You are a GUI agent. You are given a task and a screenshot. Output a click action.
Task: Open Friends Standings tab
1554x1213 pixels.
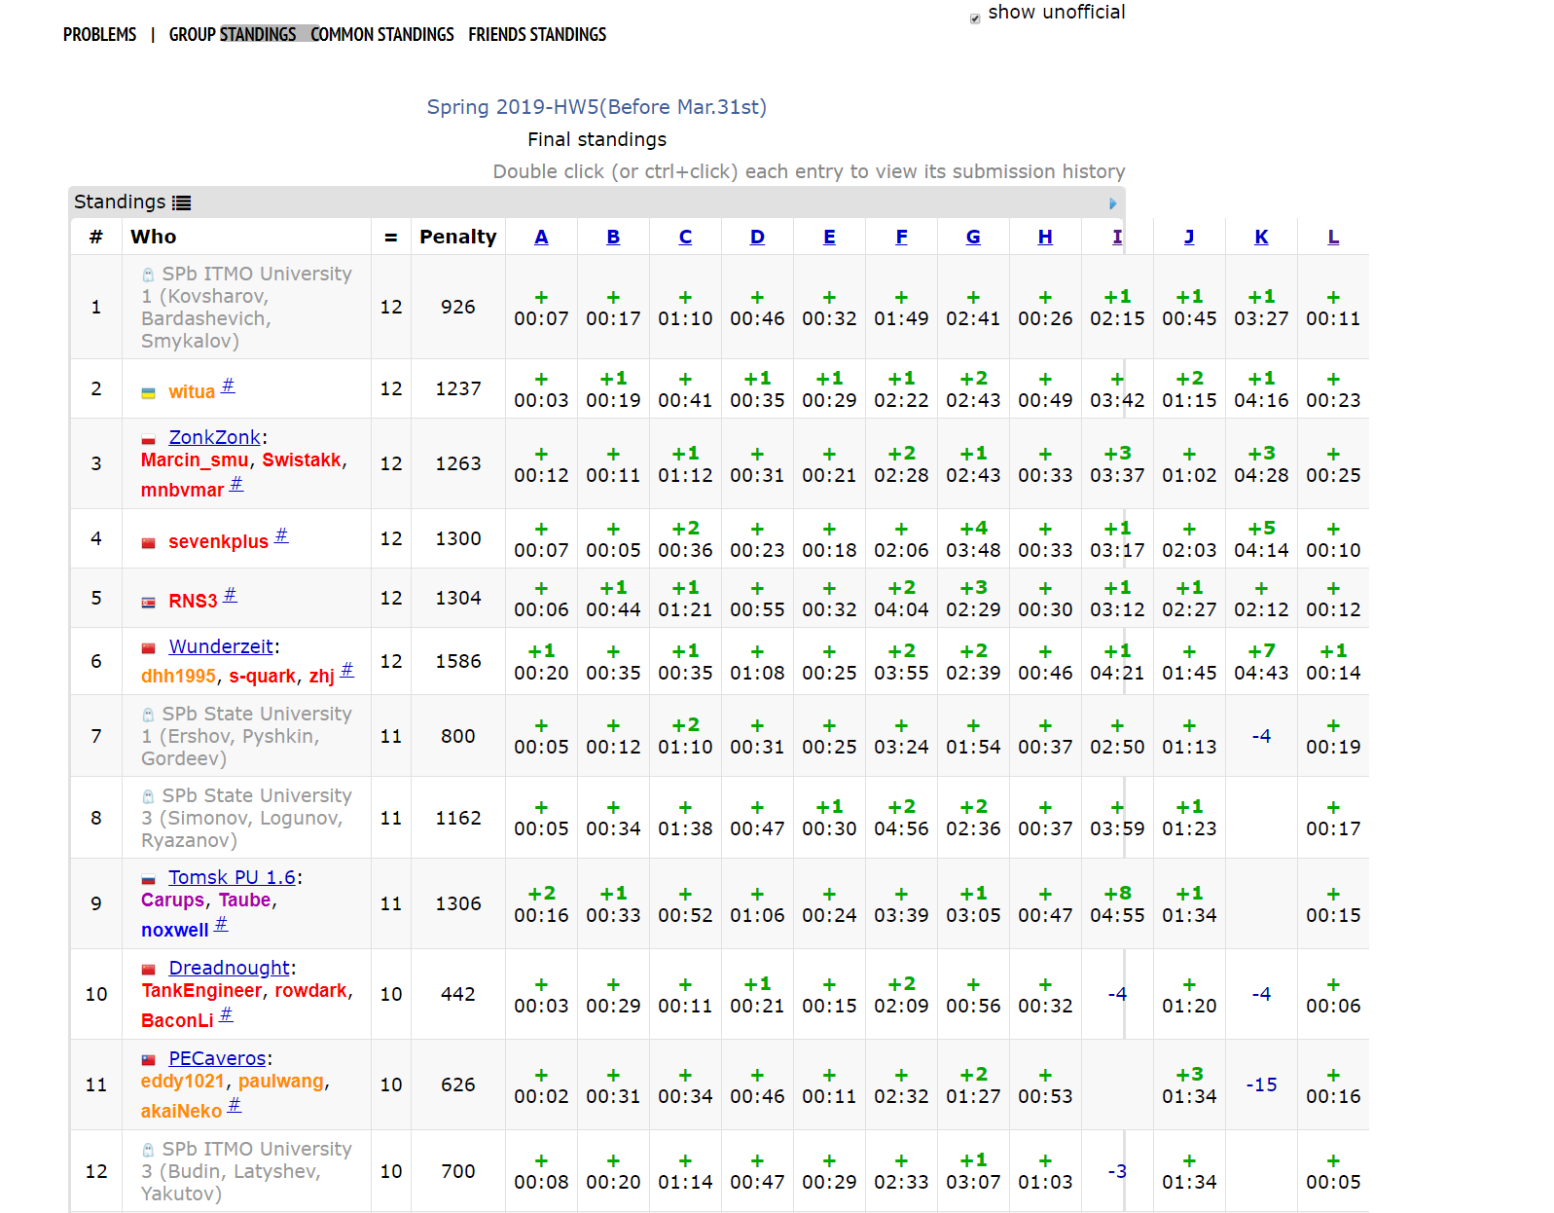click(x=537, y=35)
